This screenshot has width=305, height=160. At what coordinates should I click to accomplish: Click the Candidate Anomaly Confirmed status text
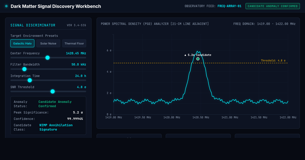[55, 104]
